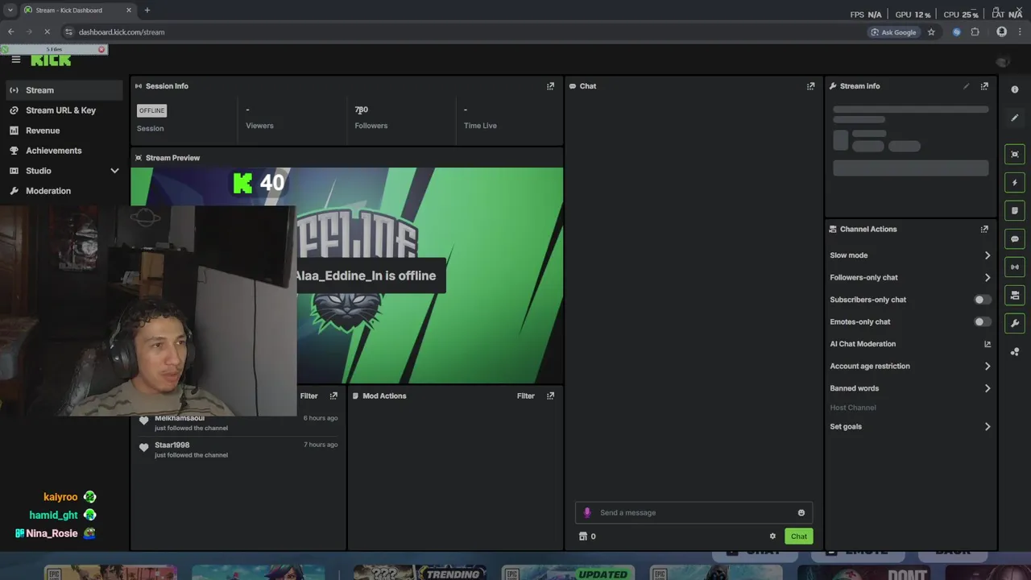
Task: Click the AI Chat Moderation label
Action: [863, 344]
